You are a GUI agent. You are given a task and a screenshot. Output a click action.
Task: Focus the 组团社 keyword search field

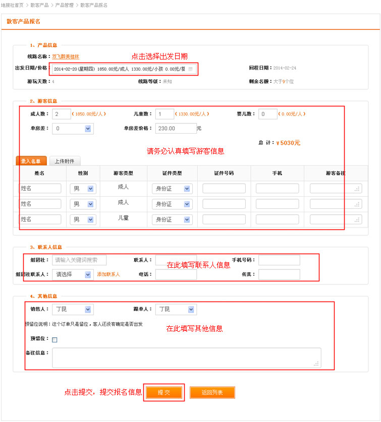(x=79, y=260)
